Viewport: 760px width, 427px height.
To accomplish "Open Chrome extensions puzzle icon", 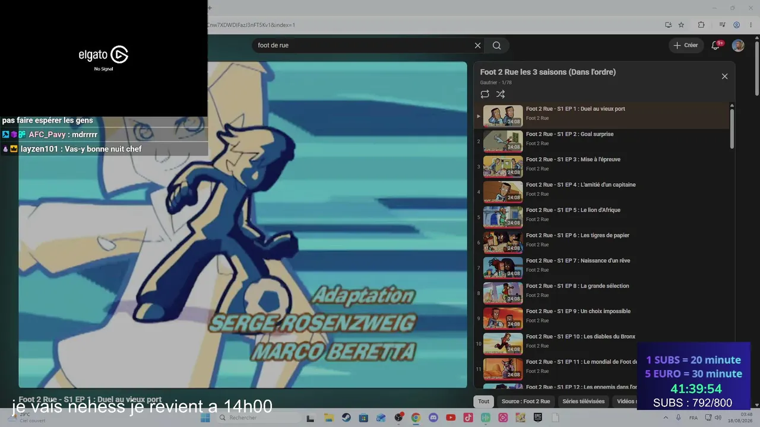I will (x=701, y=25).
